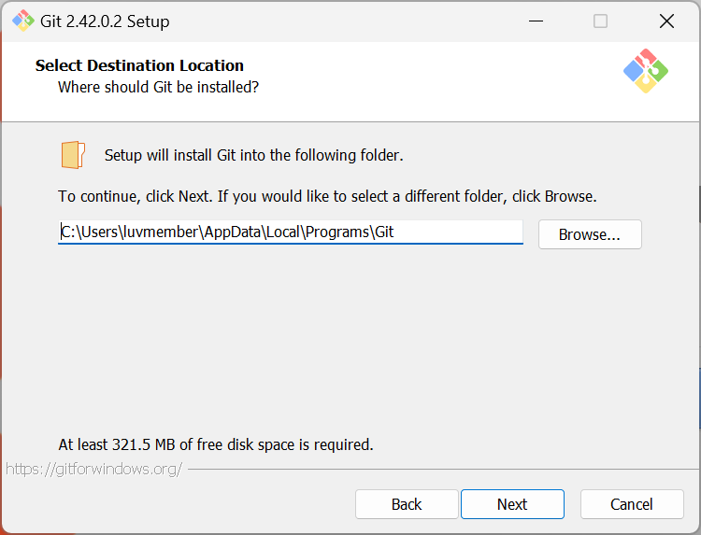701x535 pixels.
Task: Click the 'To continue, click Next' instruction text
Action: pyautogui.click(x=327, y=197)
